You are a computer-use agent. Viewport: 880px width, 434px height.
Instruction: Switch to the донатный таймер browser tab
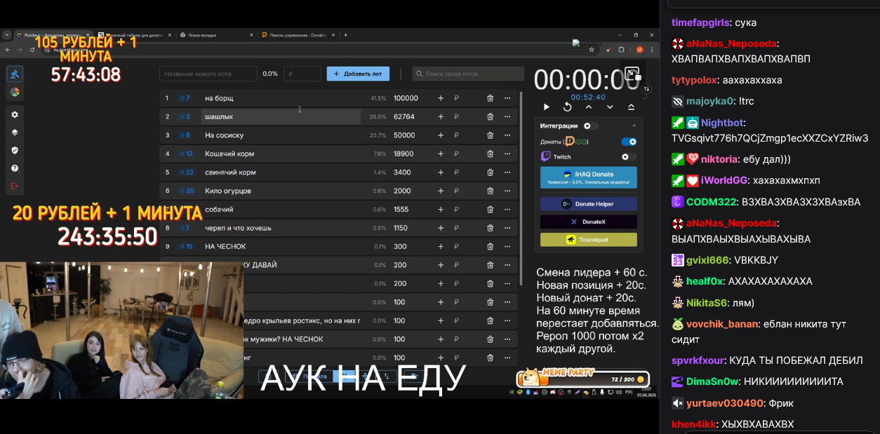[x=135, y=34]
